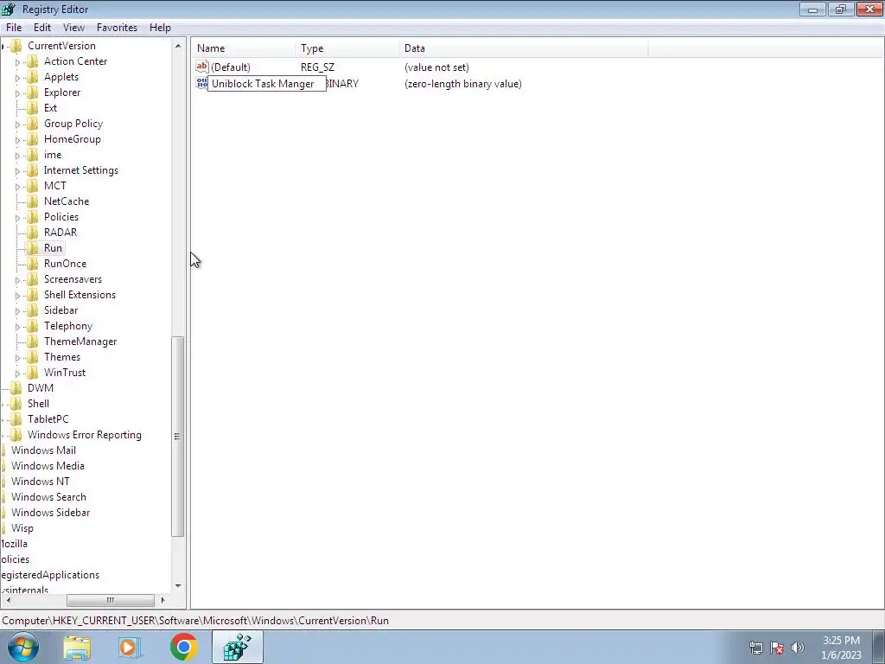Expand the Screensavers key arrow

click(x=17, y=279)
